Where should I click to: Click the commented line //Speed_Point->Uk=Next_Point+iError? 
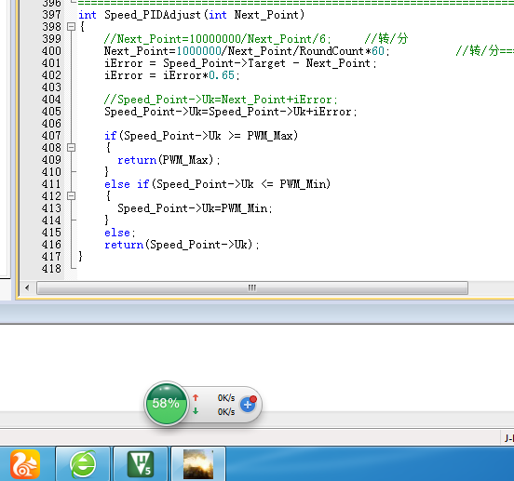(221, 100)
